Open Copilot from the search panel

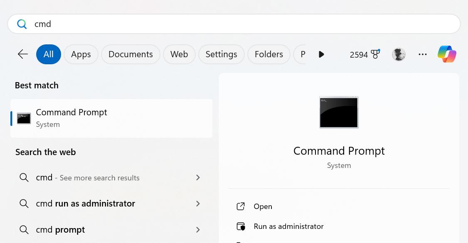447,54
